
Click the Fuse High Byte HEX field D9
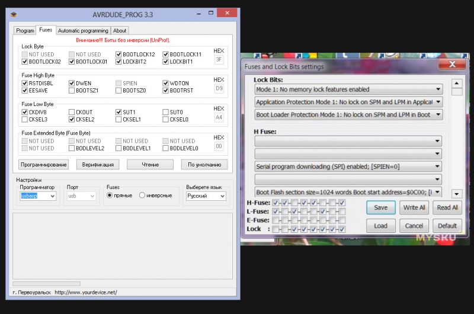coord(219,88)
